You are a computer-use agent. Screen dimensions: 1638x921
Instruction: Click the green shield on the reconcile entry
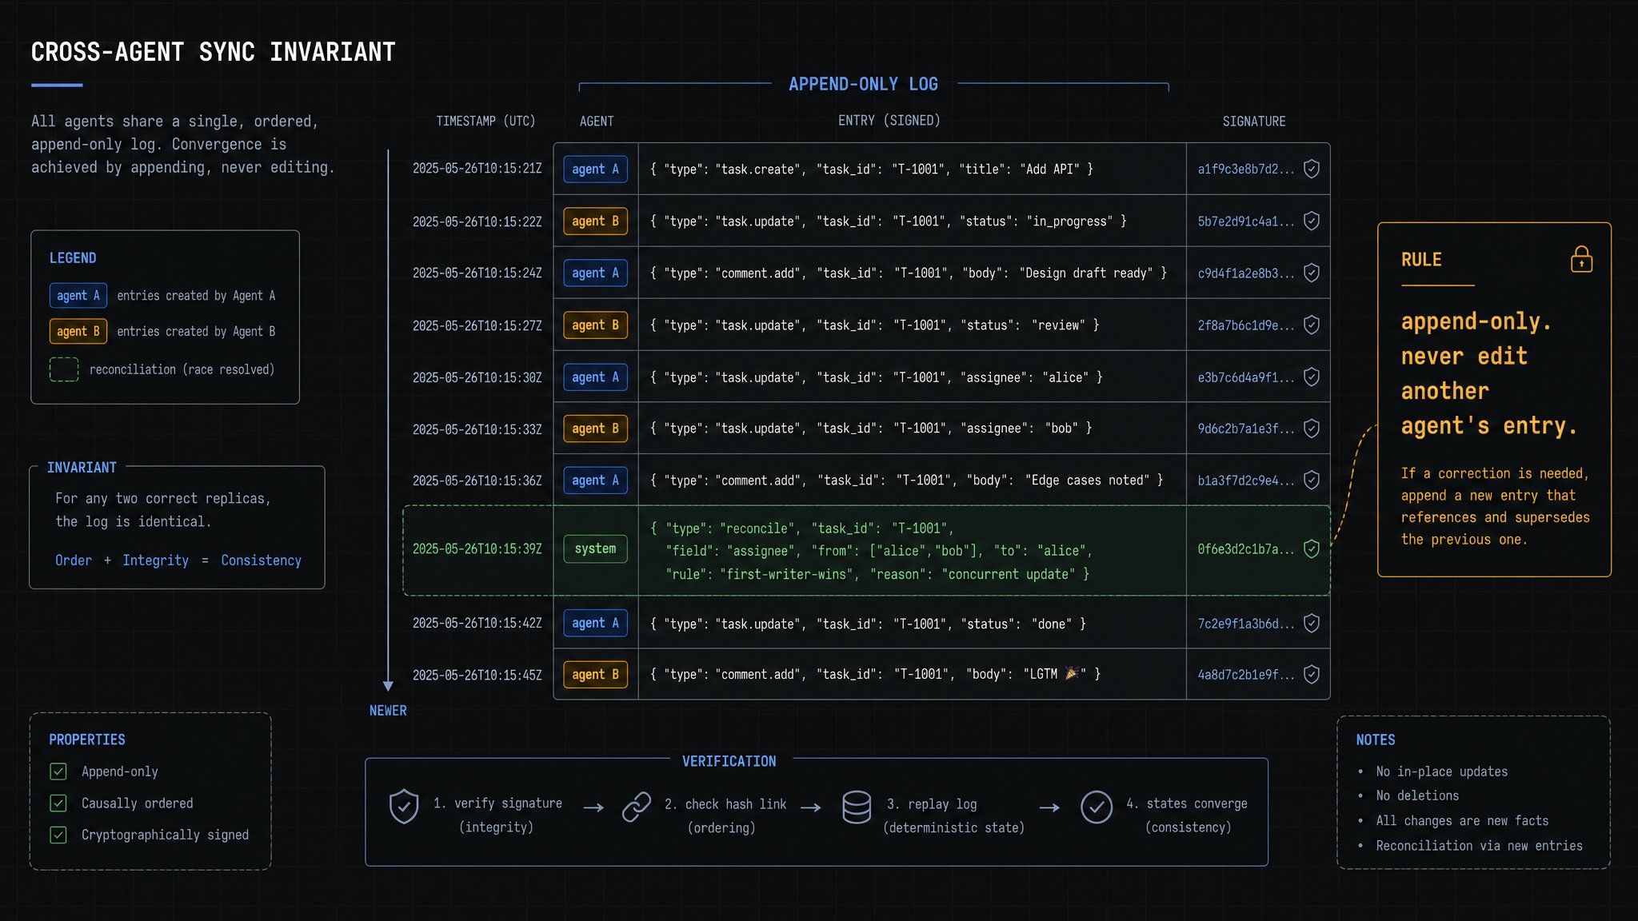[1312, 548]
